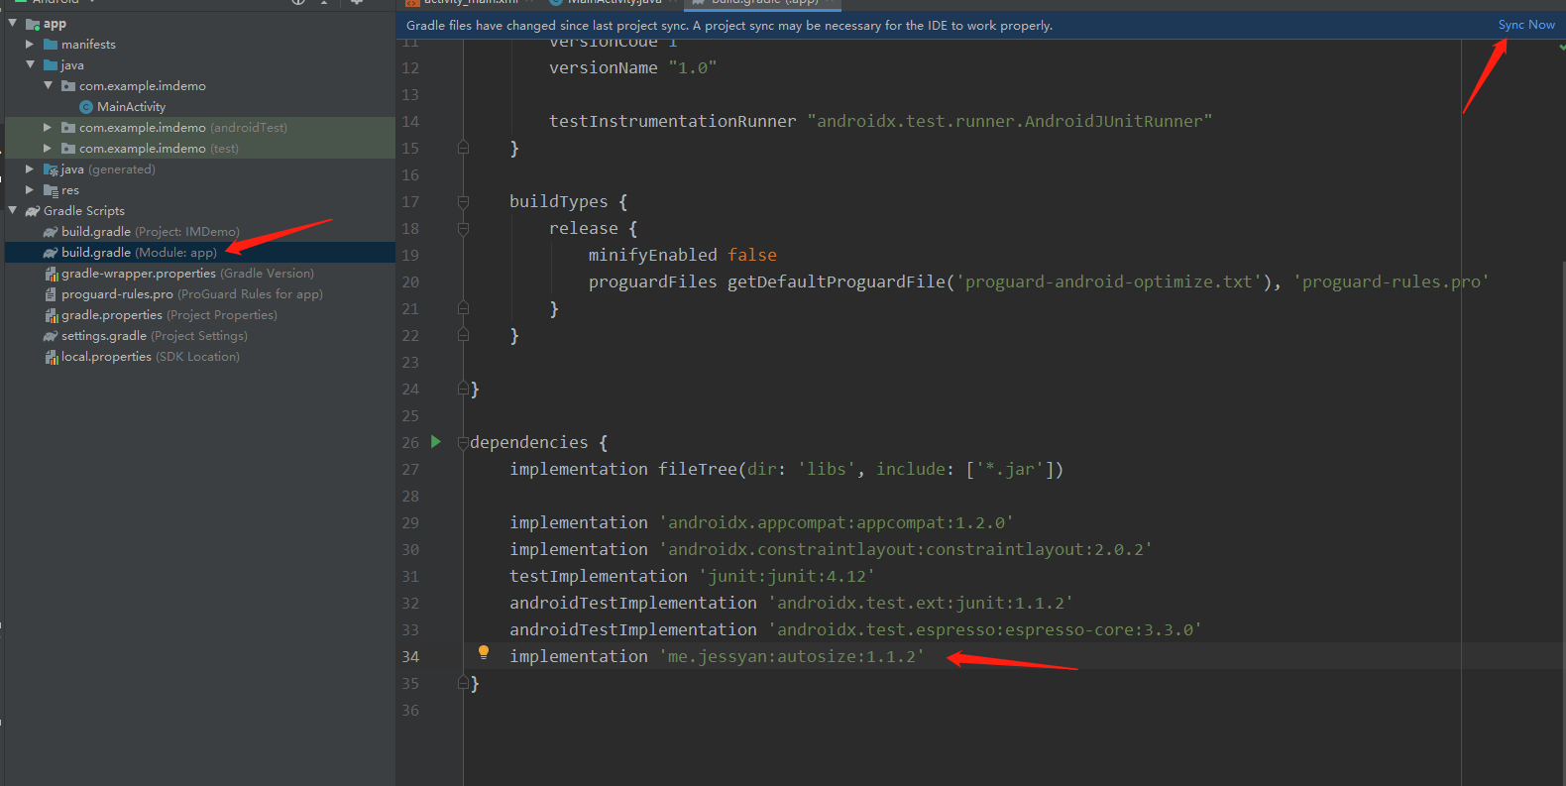1566x786 pixels.
Task: Click the androidx.test.ext:junit dependency line
Action: point(791,603)
